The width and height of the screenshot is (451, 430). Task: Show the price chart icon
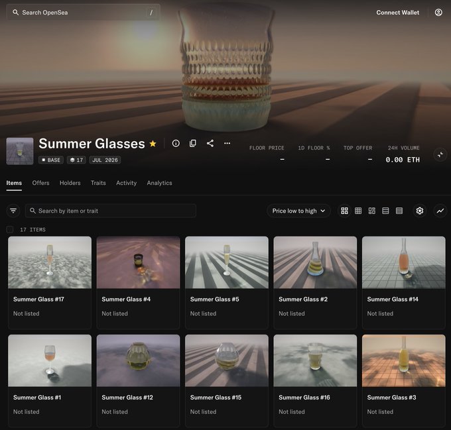coord(440,211)
